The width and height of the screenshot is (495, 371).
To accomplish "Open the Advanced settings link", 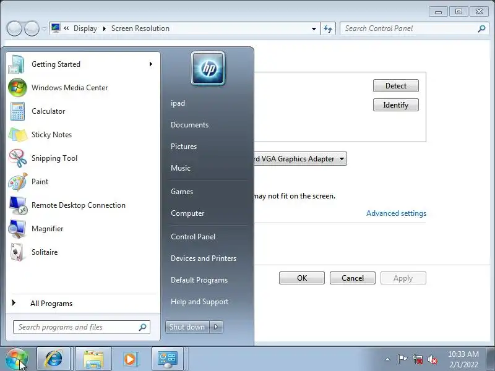I will [396, 213].
